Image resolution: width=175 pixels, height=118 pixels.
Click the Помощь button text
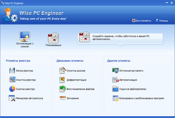pyautogui.click(x=163, y=21)
